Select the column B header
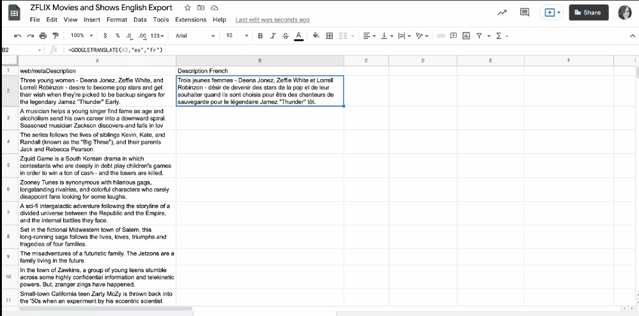 click(x=260, y=61)
